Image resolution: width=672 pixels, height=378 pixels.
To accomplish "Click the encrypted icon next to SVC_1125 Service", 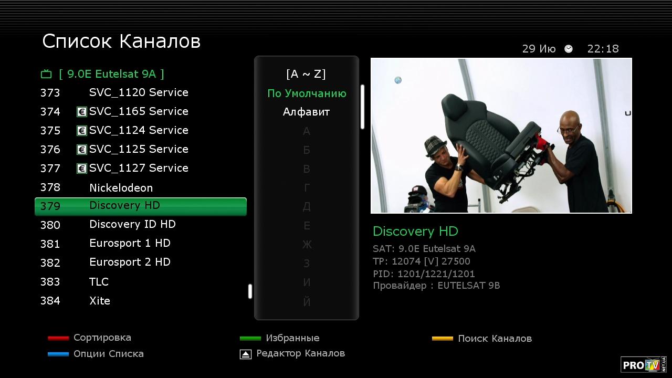I will 81,150.
